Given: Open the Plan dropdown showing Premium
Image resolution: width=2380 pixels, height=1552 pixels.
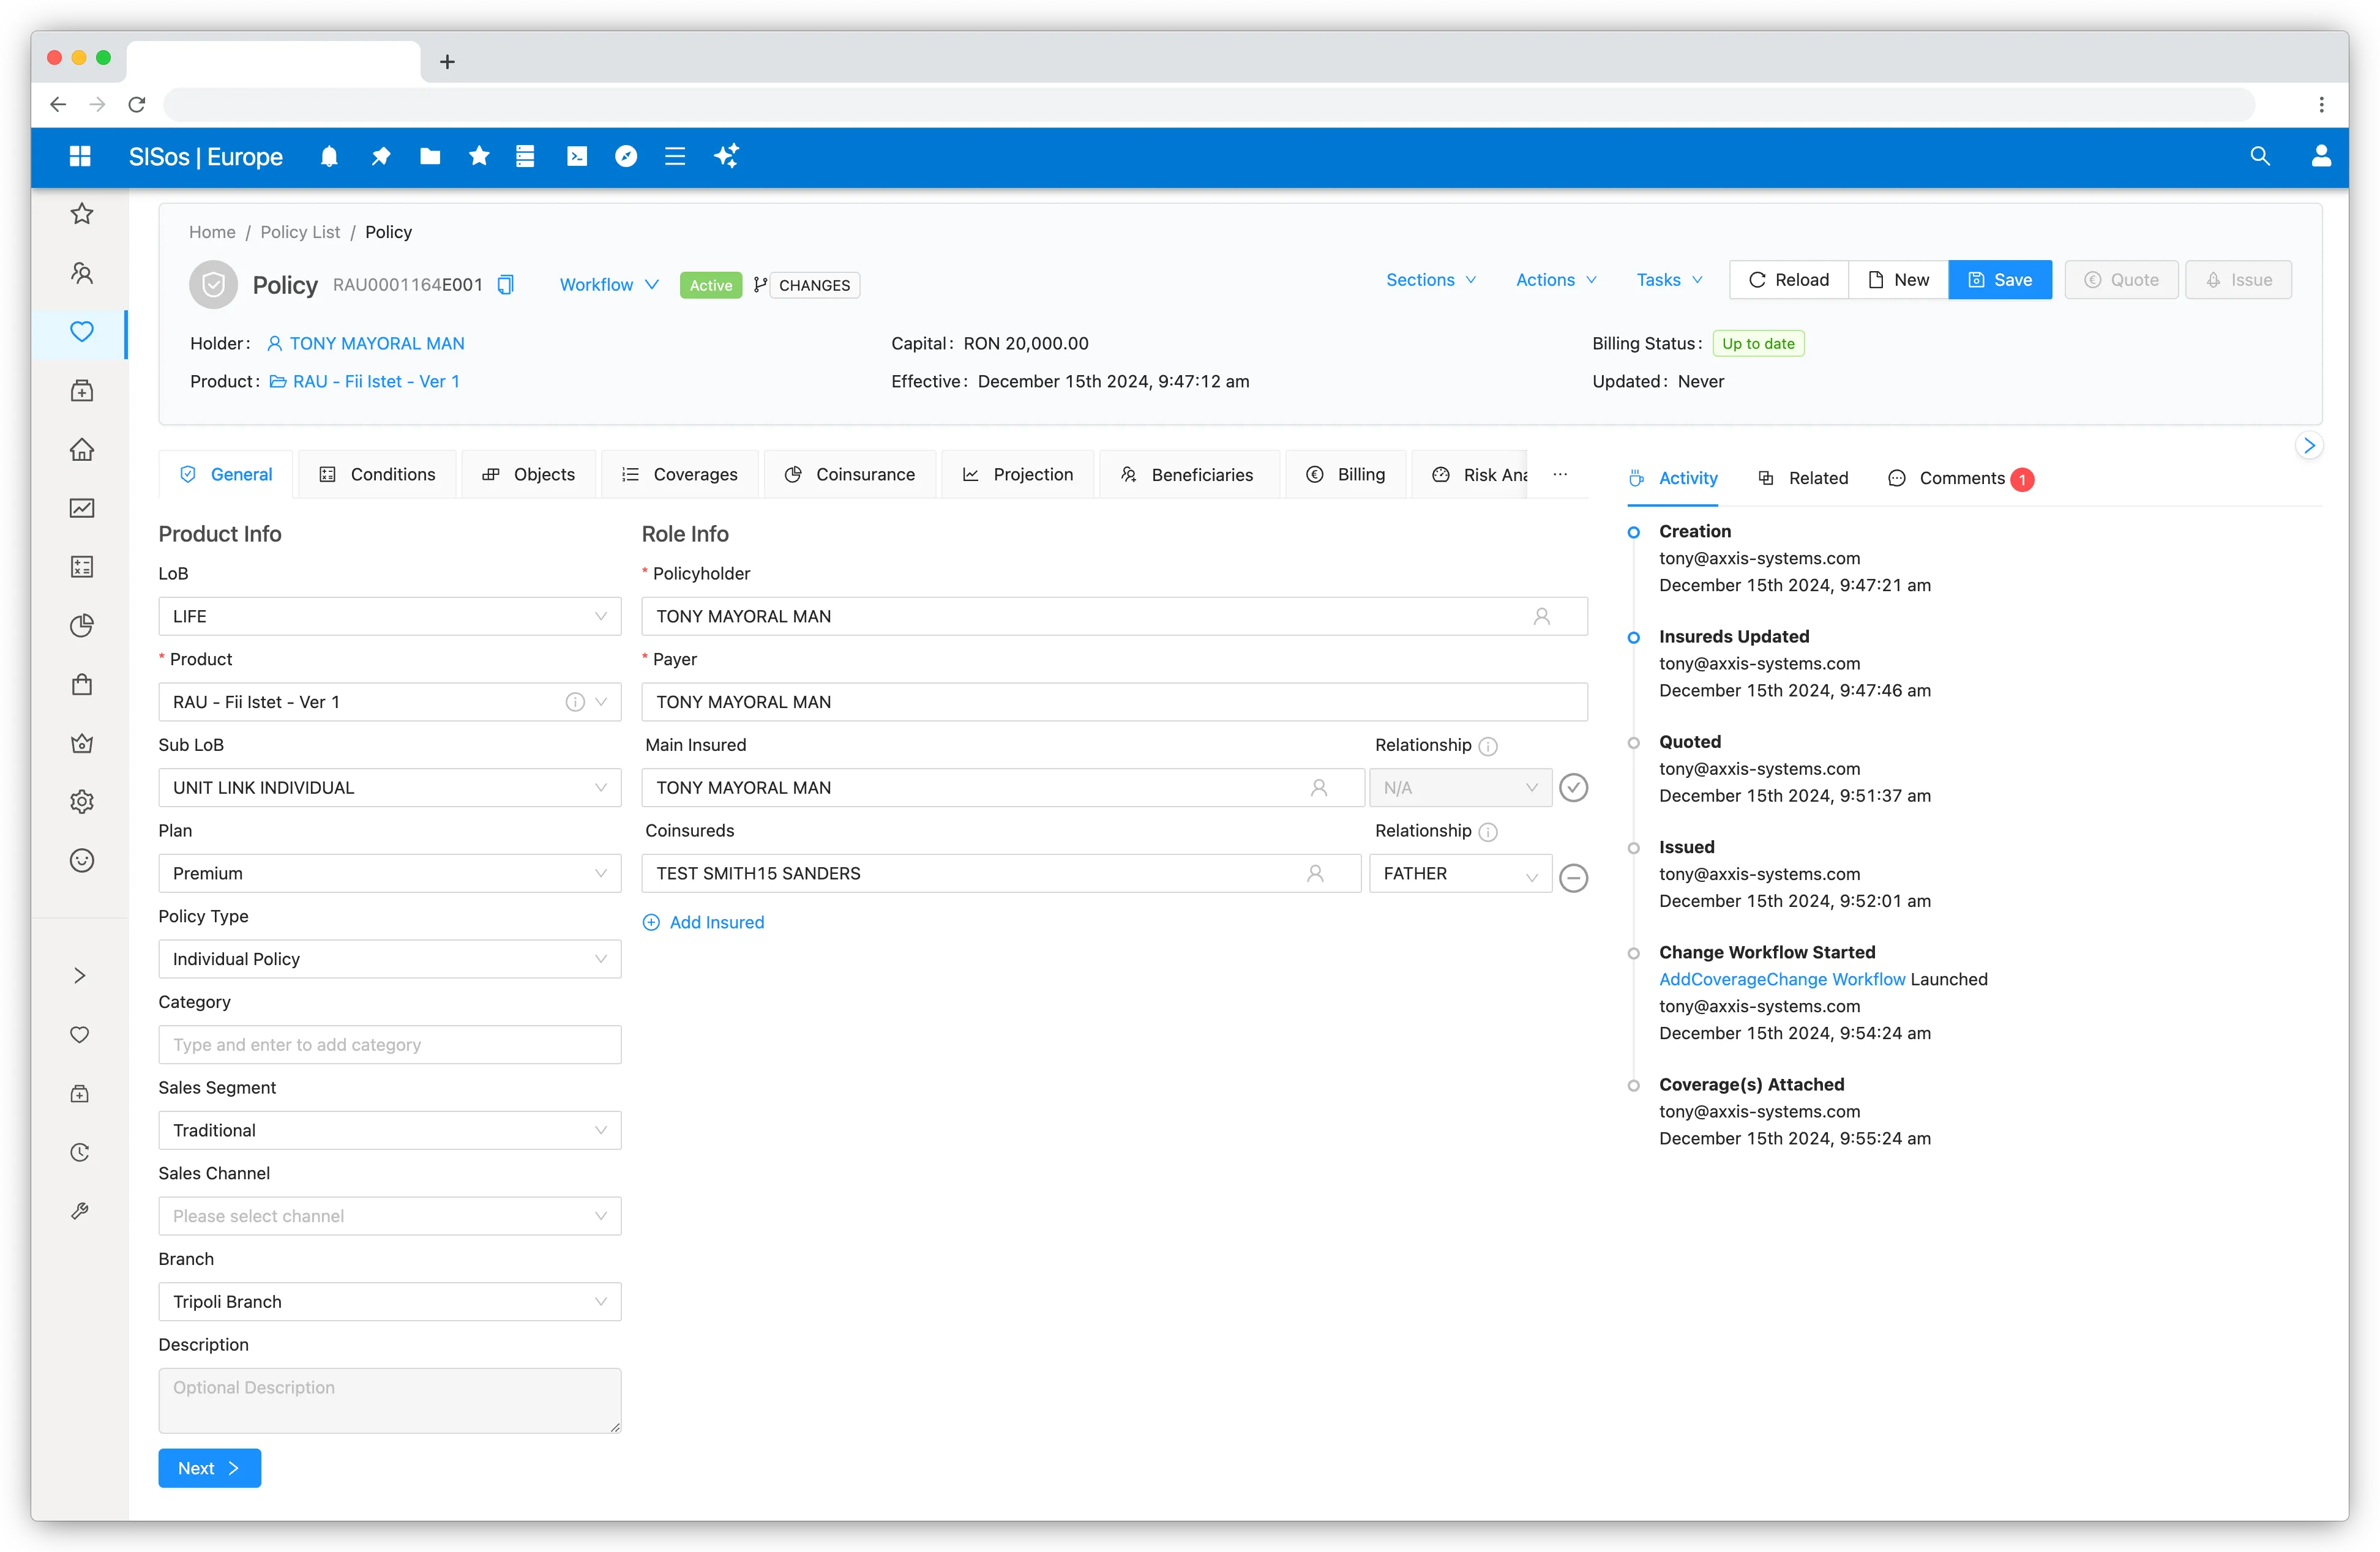Looking at the screenshot, I should [x=390, y=873].
